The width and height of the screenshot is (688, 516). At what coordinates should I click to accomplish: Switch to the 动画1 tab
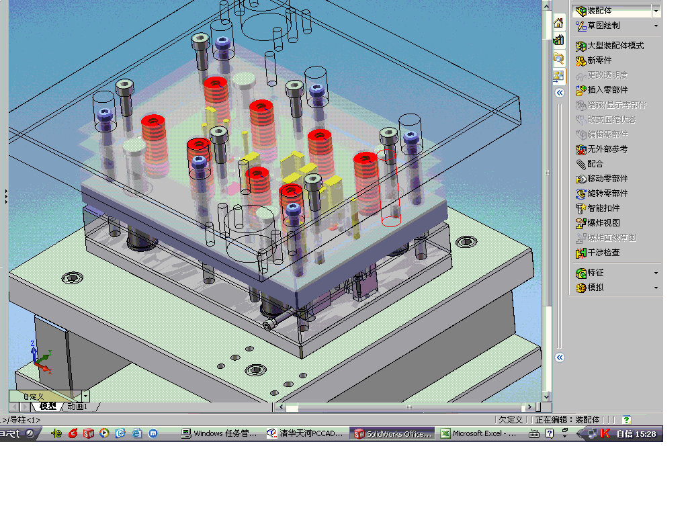pos(77,406)
